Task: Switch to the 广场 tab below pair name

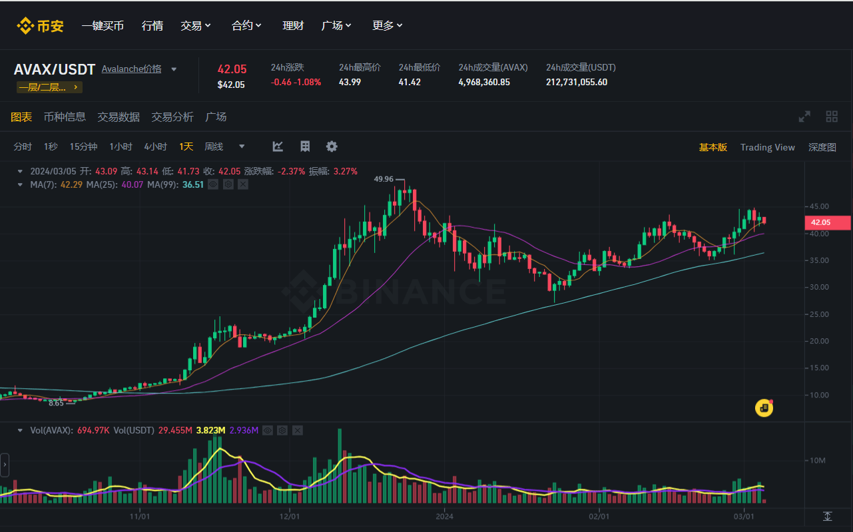Action: [x=216, y=117]
